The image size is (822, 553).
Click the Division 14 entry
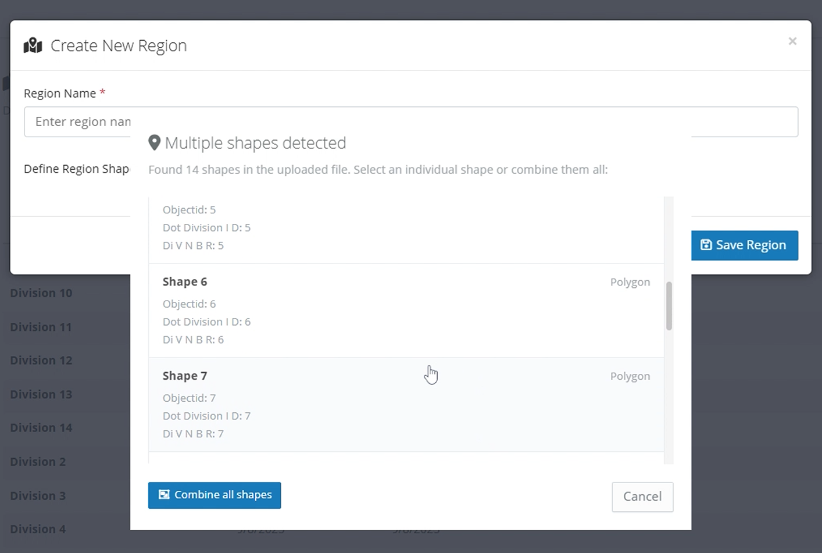tap(41, 428)
